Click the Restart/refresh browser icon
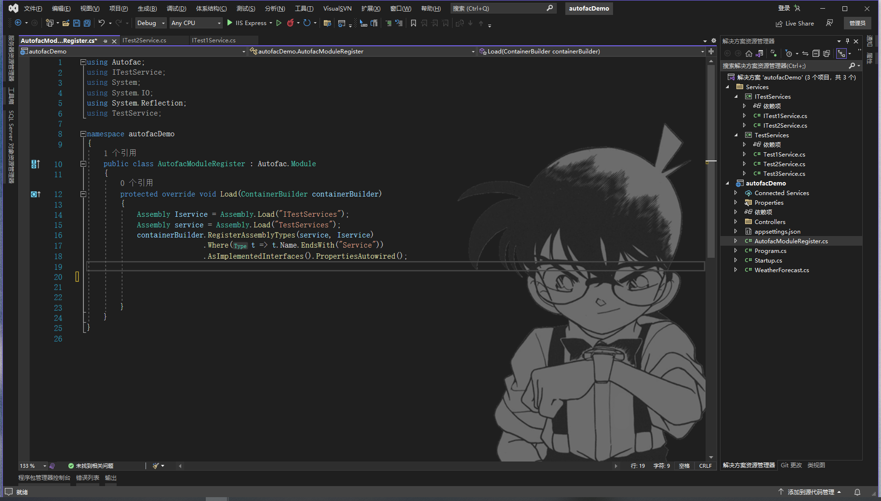Viewport: 881px width, 501px height. (x=307, y=23)
